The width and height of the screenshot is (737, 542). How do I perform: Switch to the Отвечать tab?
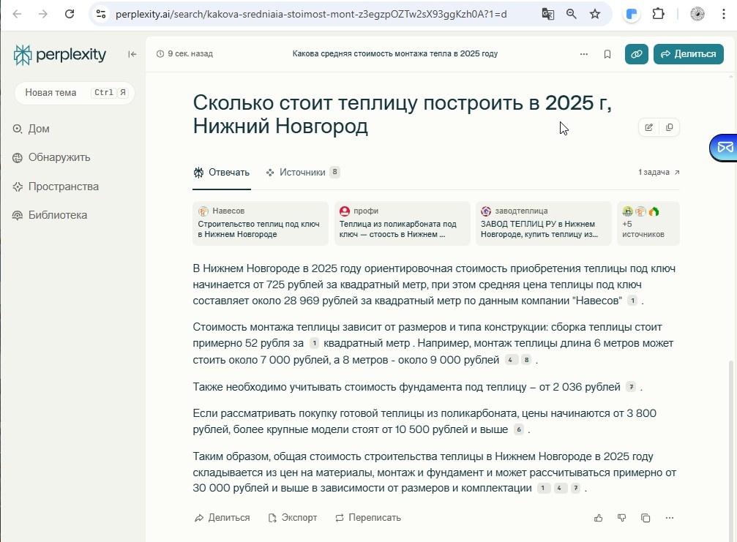[x=221, y=173]
